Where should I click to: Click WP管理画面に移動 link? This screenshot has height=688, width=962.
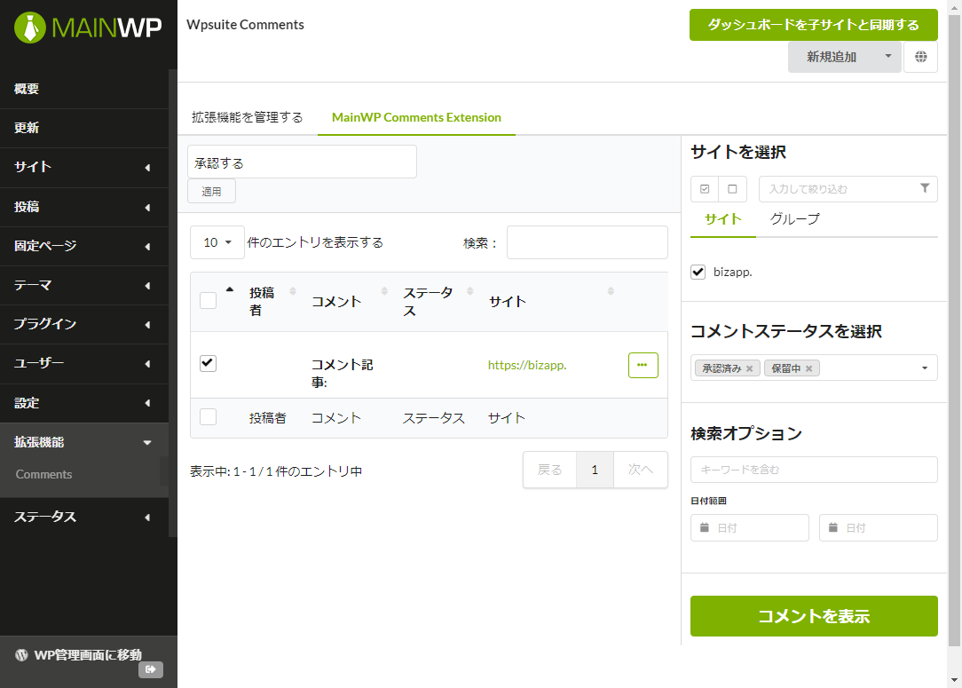tap(88, 655)
